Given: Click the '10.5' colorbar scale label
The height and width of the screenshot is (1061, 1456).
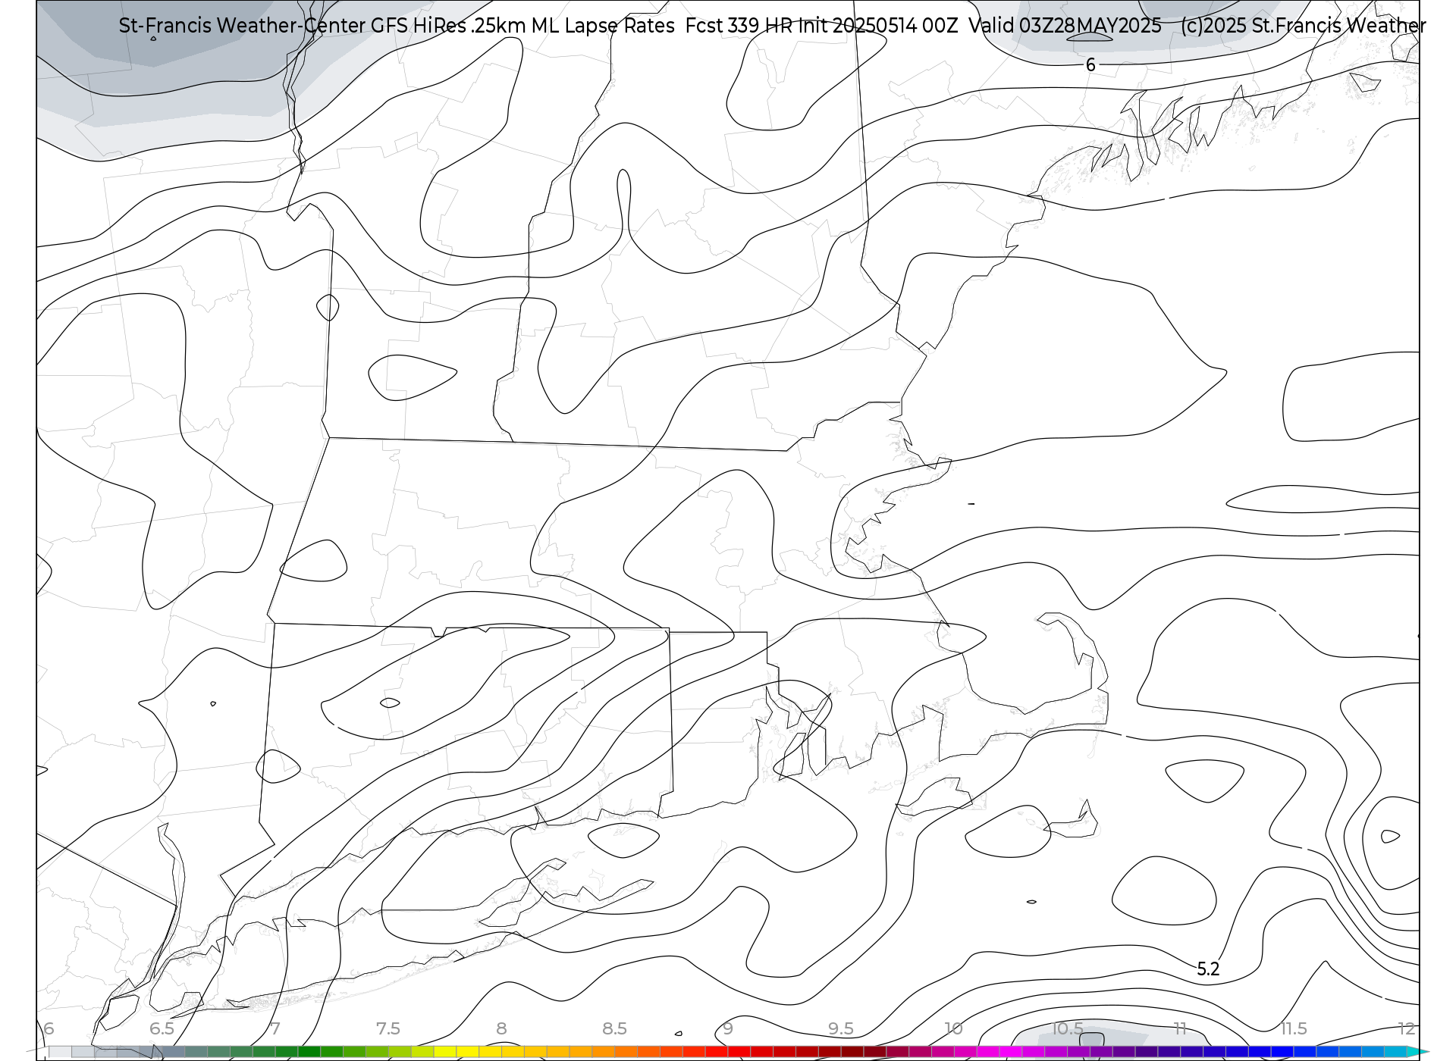Looking at the screenshot, I should pos(1068,1028).
